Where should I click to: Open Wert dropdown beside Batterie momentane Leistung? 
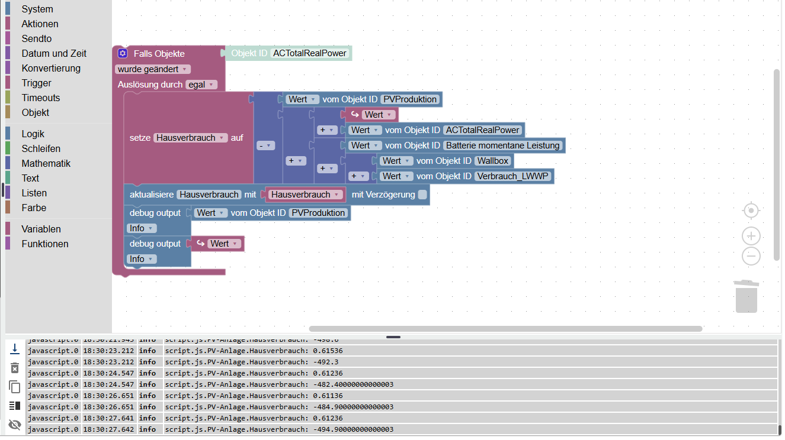coord(364,145)
